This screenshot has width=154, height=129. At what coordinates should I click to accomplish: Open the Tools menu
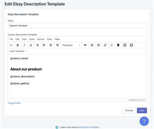point(49,39)
